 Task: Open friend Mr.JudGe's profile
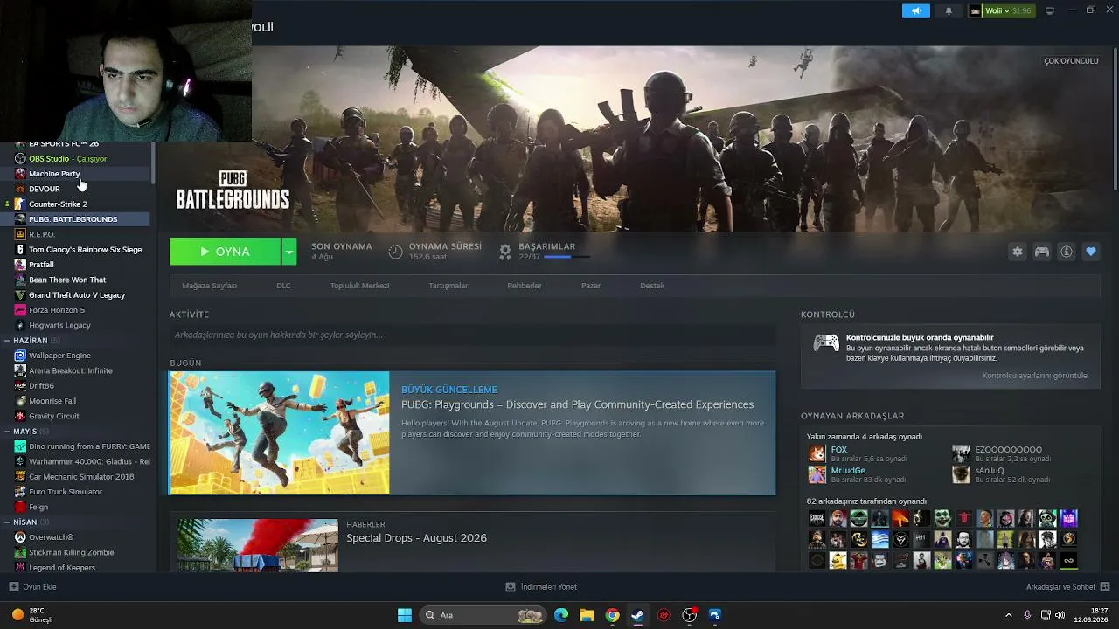point(848,471)
